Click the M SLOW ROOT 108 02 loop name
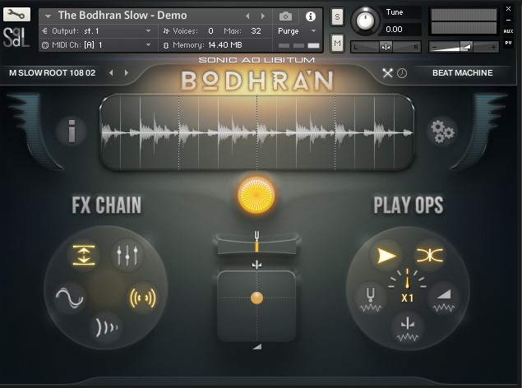Viewport: 522px width, 388px height. point(53,73)
